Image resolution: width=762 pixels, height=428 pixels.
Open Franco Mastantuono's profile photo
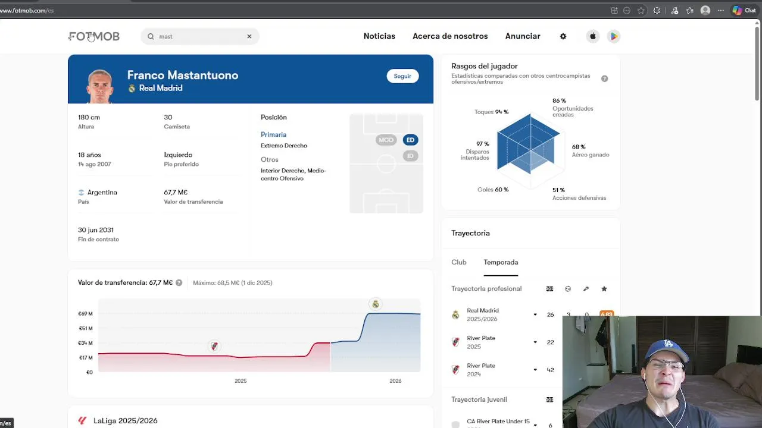click(99, 86)
